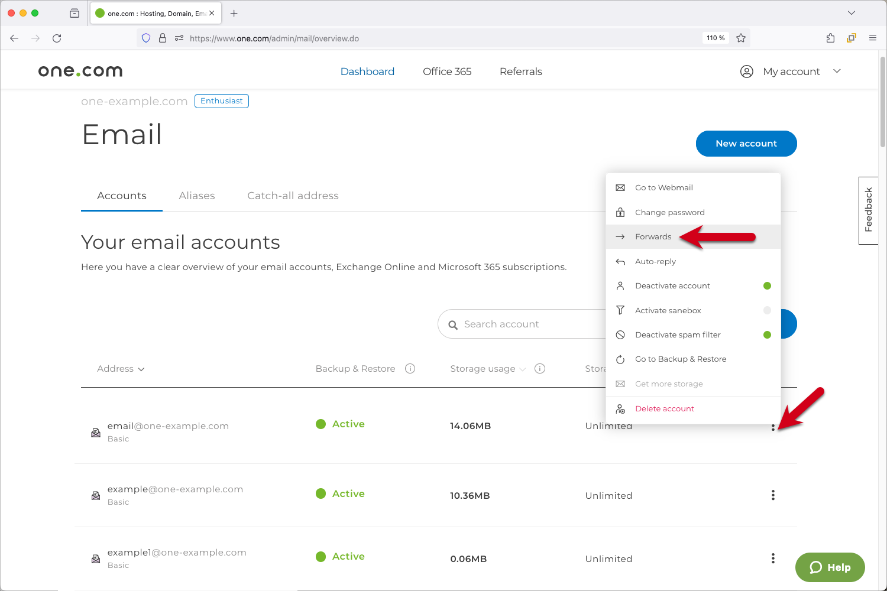Viewport: 887px width, 591px height.
Task: Open the three-dot menu for example@one-example.com
Action: point(773,495)
